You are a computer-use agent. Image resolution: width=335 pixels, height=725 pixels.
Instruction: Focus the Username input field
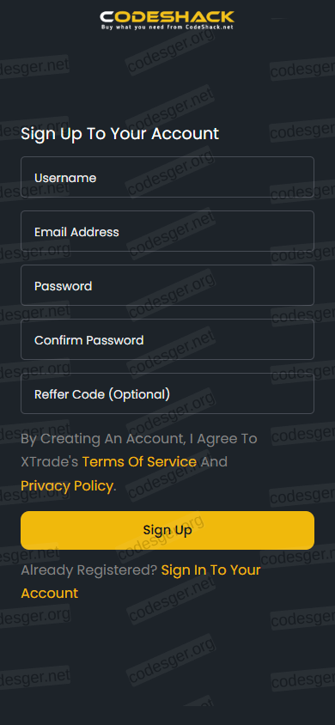pyautogui.click(x=167, y=177)
